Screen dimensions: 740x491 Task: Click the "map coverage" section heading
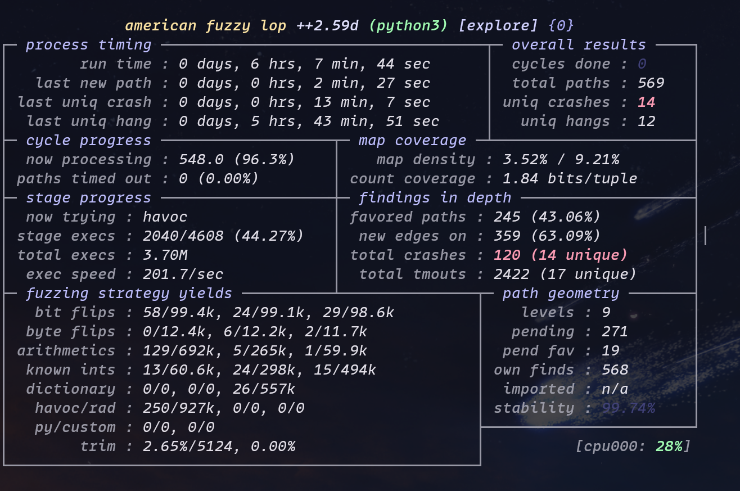[413, 141]
